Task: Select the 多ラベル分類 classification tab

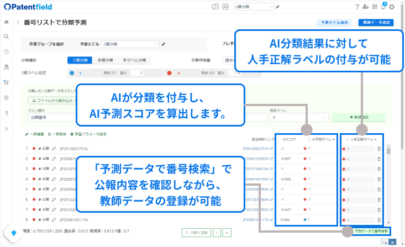Action: [134, 60]
